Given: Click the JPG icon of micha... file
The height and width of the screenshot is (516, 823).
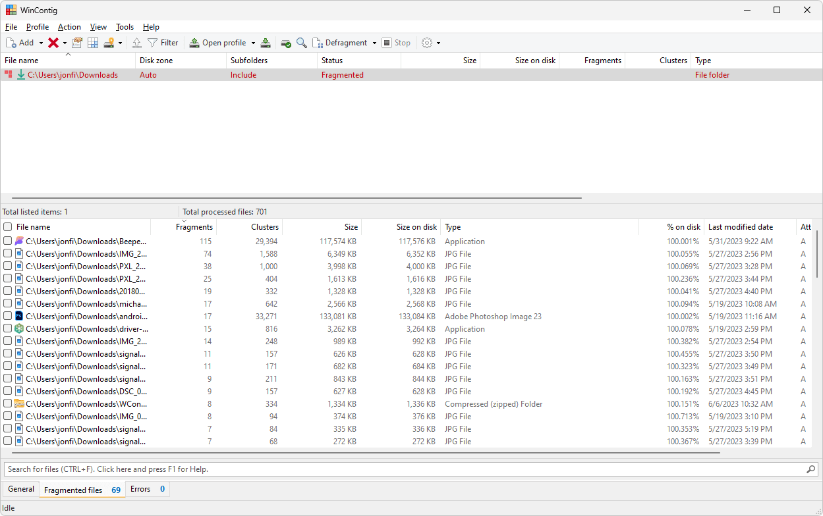Looking at the screenshot, I should click(19, 304).
